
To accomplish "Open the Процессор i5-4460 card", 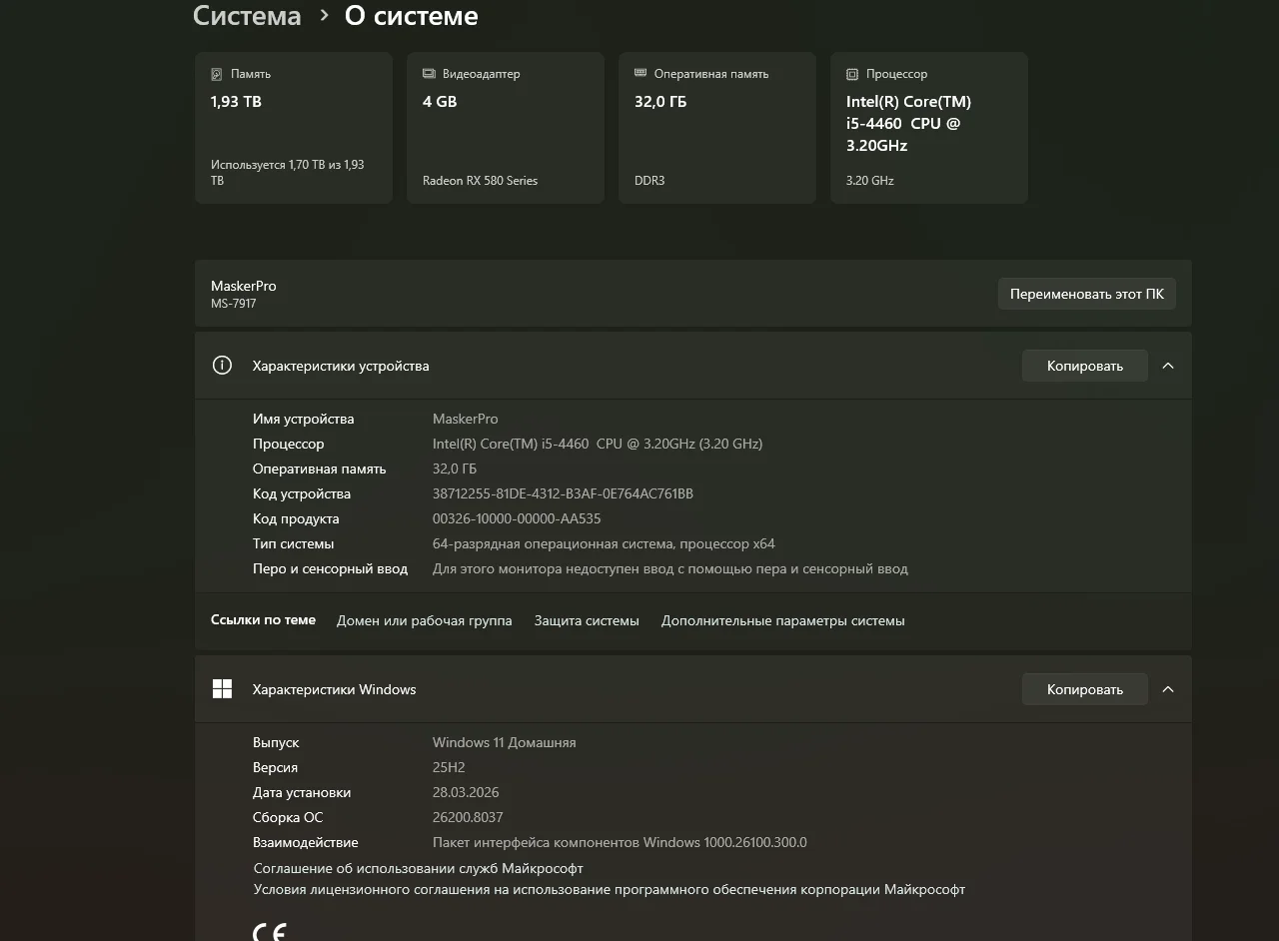I will (929, 128).
